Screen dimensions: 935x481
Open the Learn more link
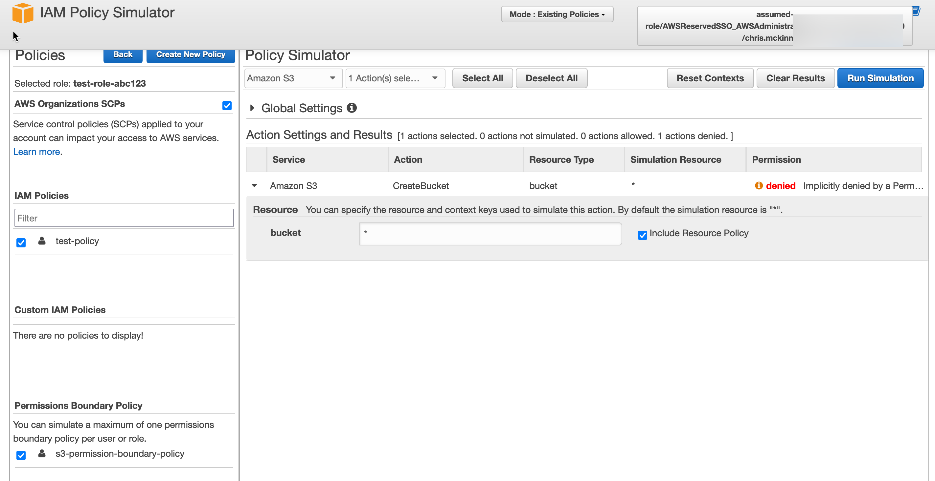tap(36, 152)
